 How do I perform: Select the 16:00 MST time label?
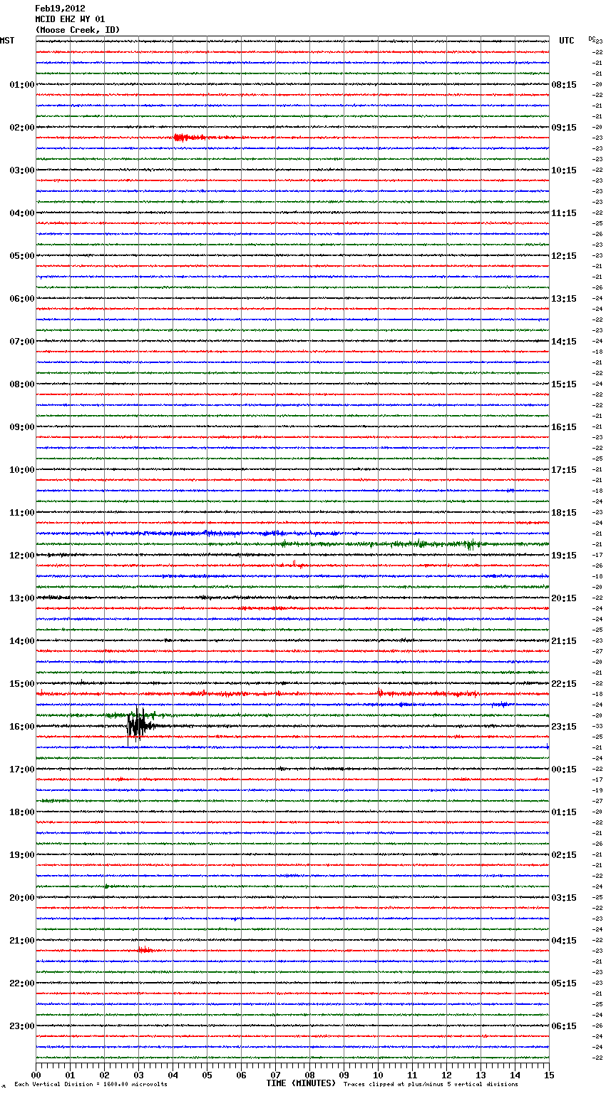22,727
